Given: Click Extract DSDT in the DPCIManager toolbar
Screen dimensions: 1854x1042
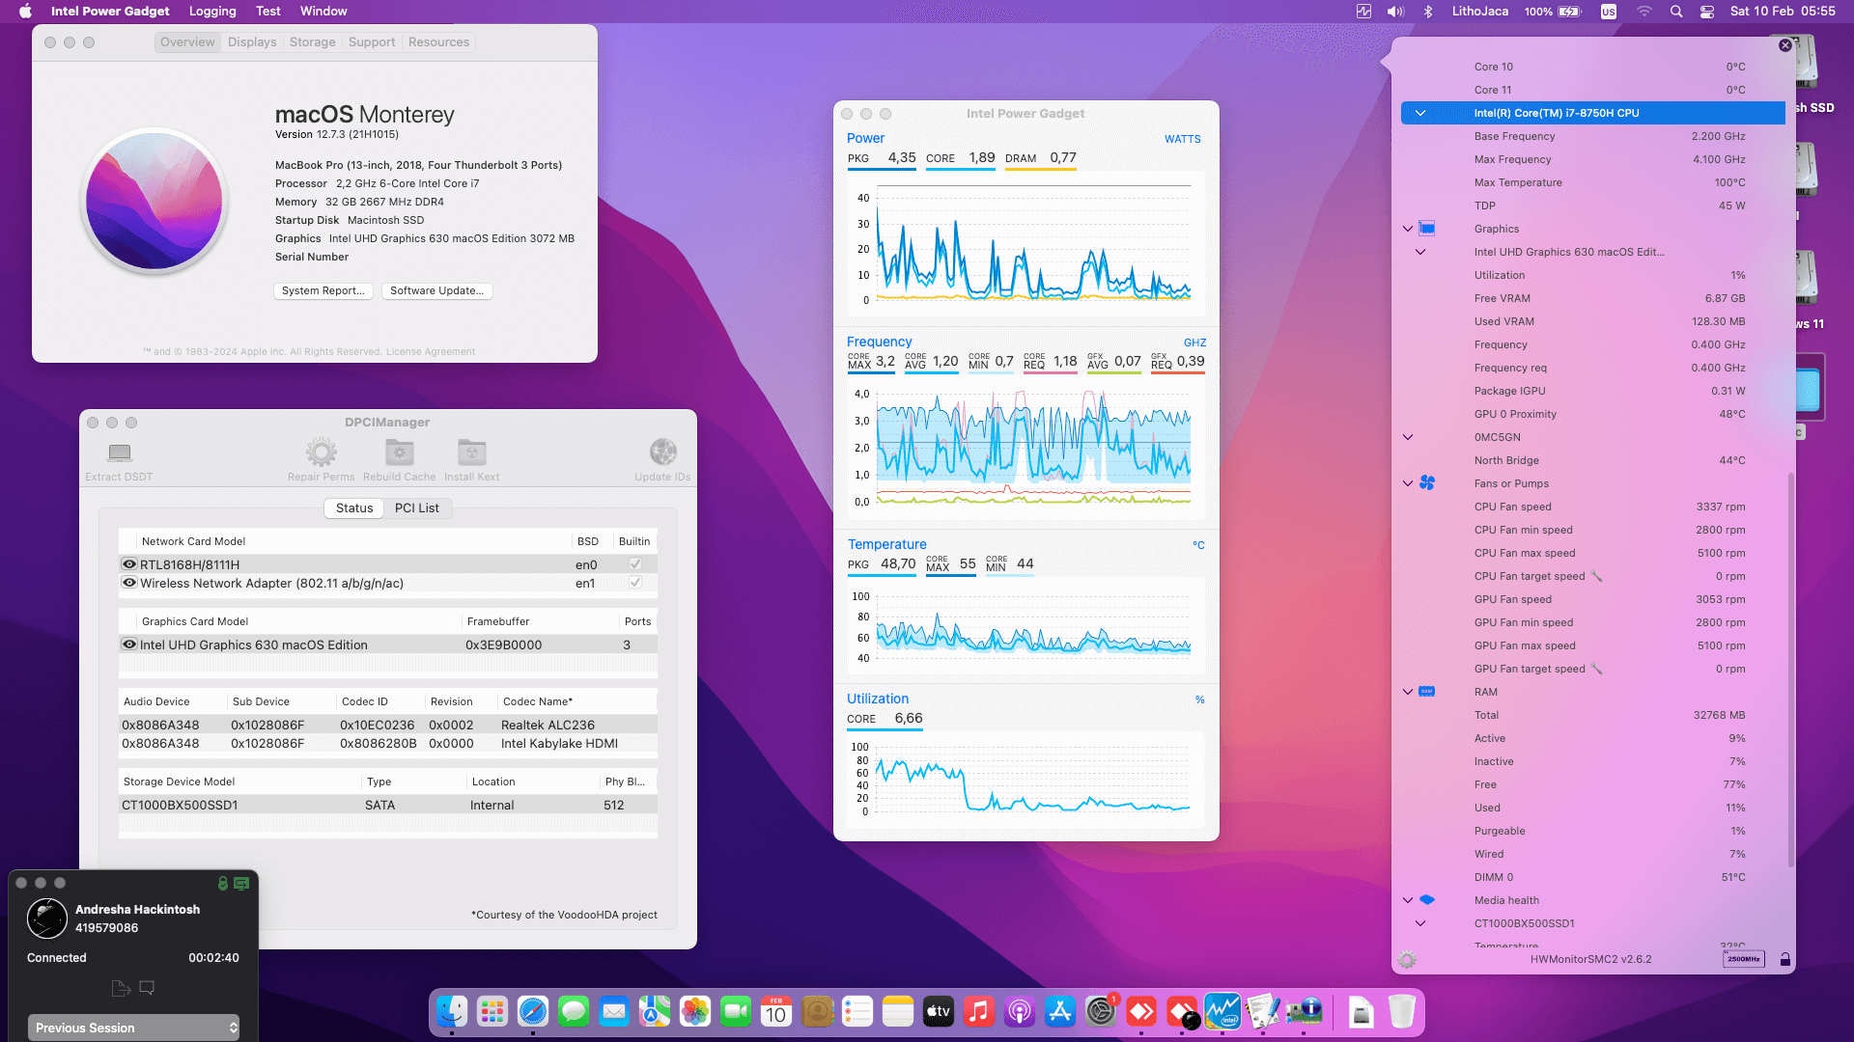Looking at the screenshot, I should pyautogui.click(x=119, y=461).
